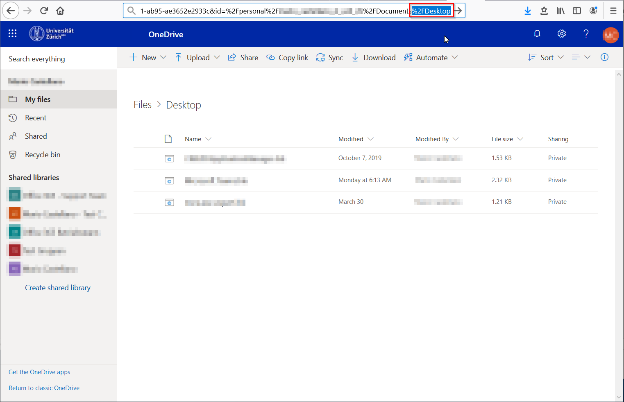The height and width of the screenshot is (402, 624).
Task: Click the address bar go arrow
Action: click(458, 11)
